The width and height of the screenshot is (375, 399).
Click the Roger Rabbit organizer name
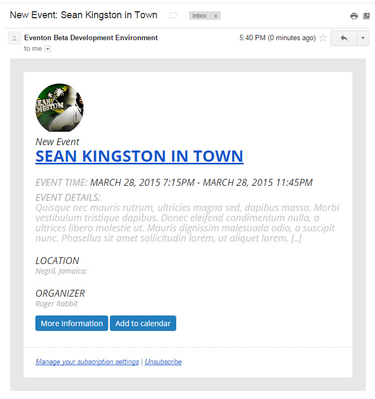tap(56, 304)
